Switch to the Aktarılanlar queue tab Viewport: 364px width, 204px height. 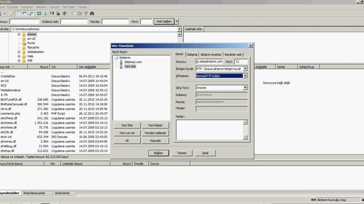click(x=62, y=193)
